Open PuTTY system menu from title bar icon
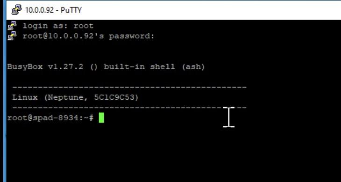The image size is (341, 182). click(x=16, y=10)
